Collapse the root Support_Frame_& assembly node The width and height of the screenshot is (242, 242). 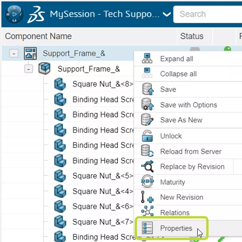coord(14,54)
